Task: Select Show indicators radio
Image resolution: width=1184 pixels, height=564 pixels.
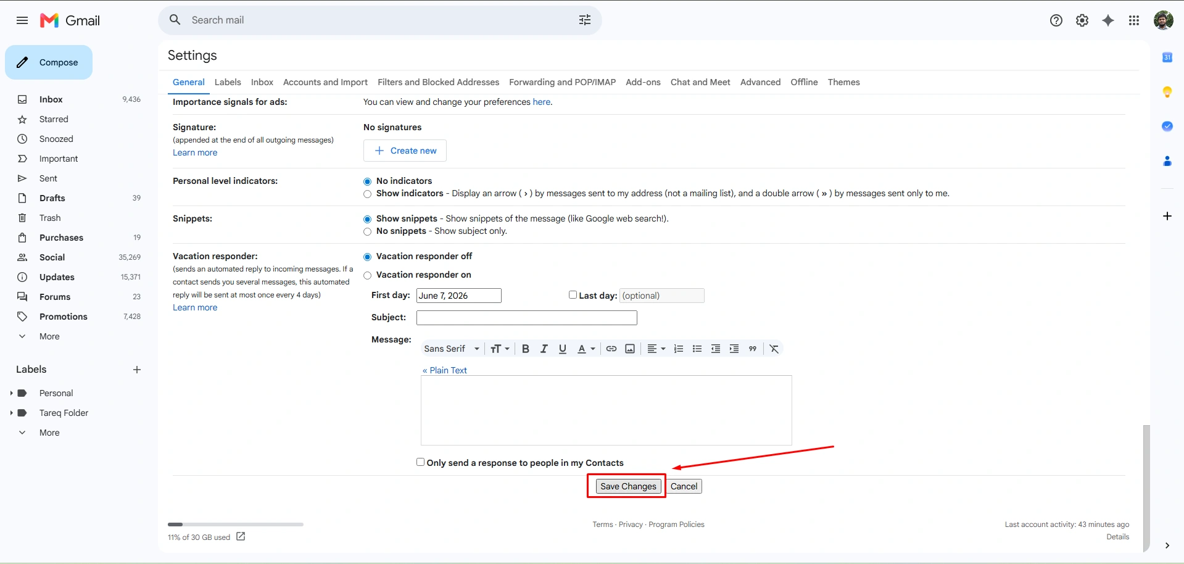Action: tap(367, 194)
